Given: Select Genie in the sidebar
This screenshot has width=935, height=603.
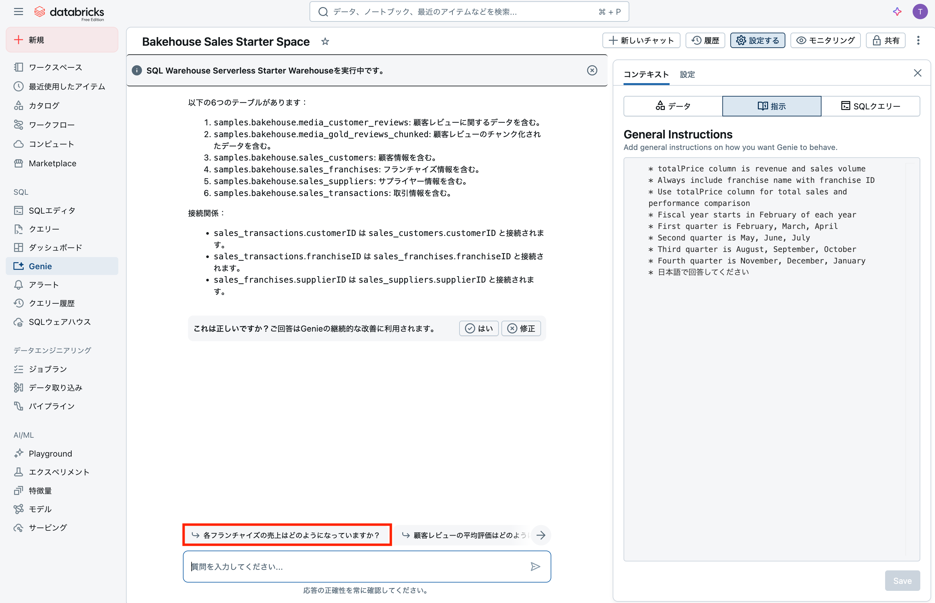Looking at the screenshot, I should click(x=62, y=266).
